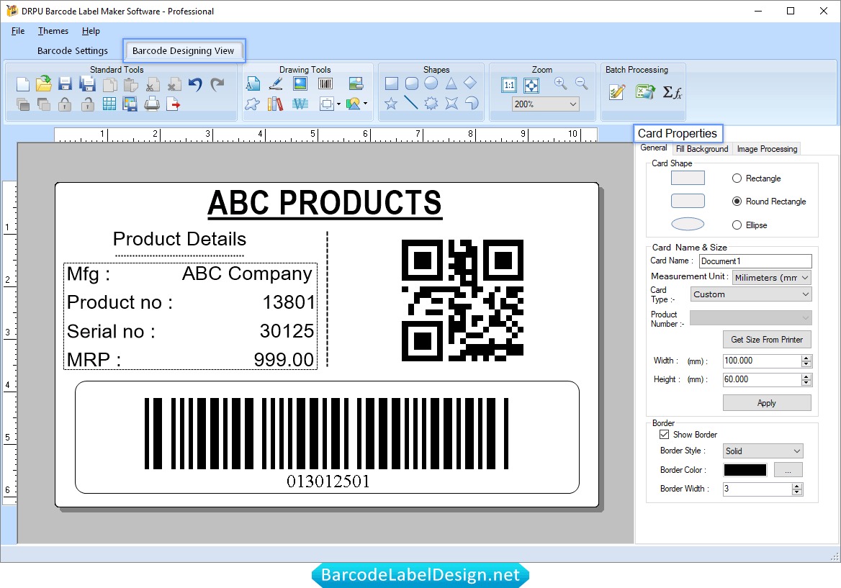Image resolution: width=841 pixels, height=588 pixels.
Task: Click the Image Library books icon
Action: pyautogui.click(x=275, y=104)
